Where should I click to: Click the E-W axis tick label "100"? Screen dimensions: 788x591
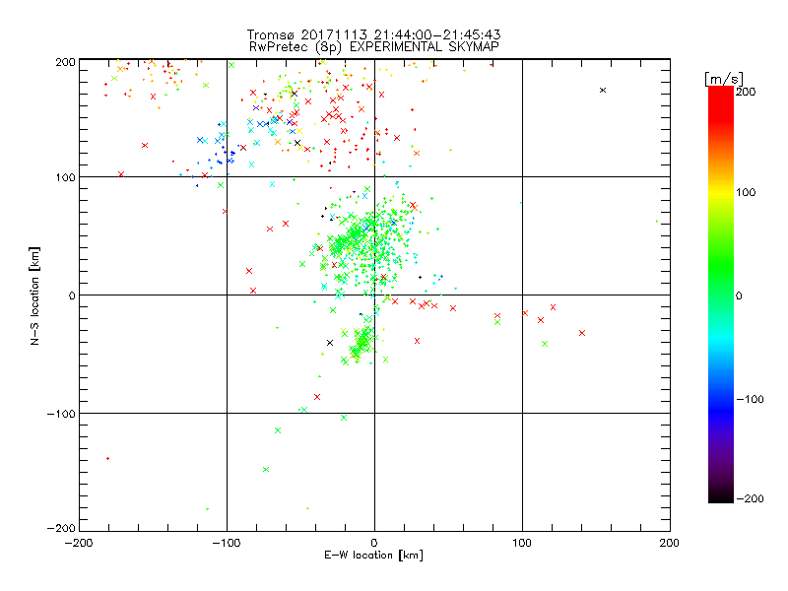(x=522, y=543)
